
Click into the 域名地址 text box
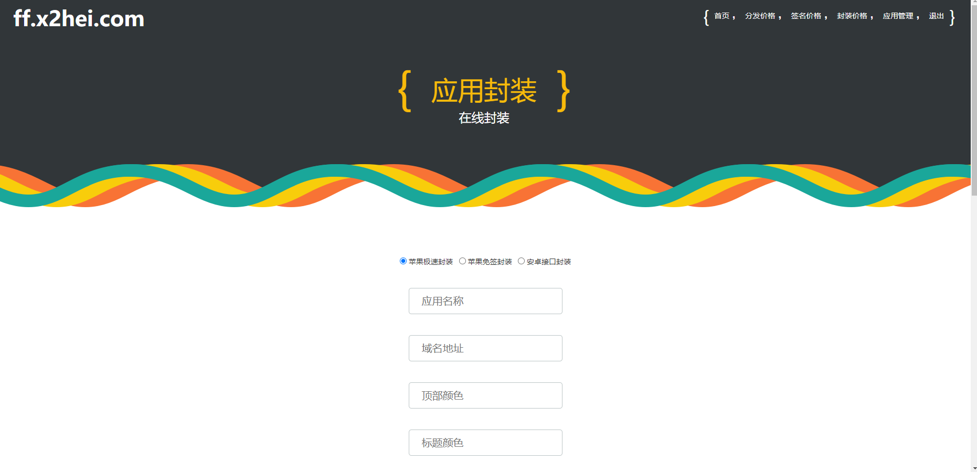click(x=485, y=348)
